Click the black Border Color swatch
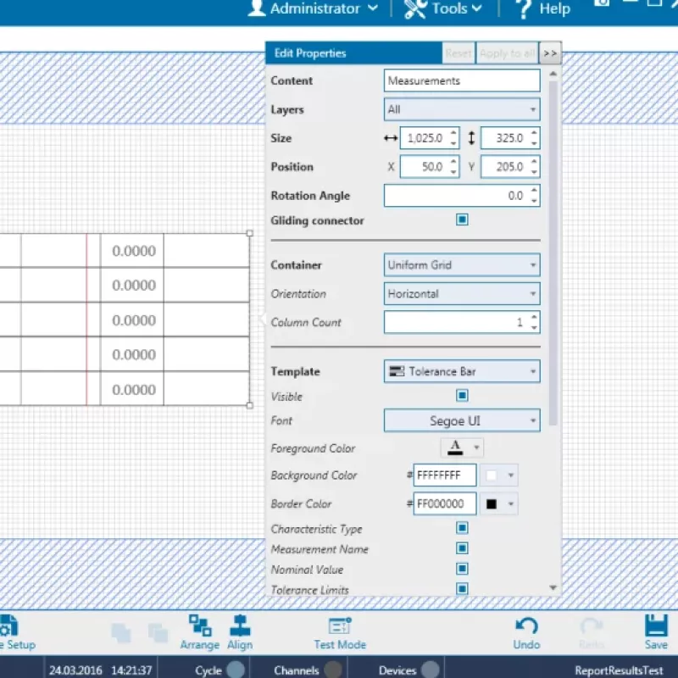Screen dimensions: 678x678 click(x=492, y=503)
